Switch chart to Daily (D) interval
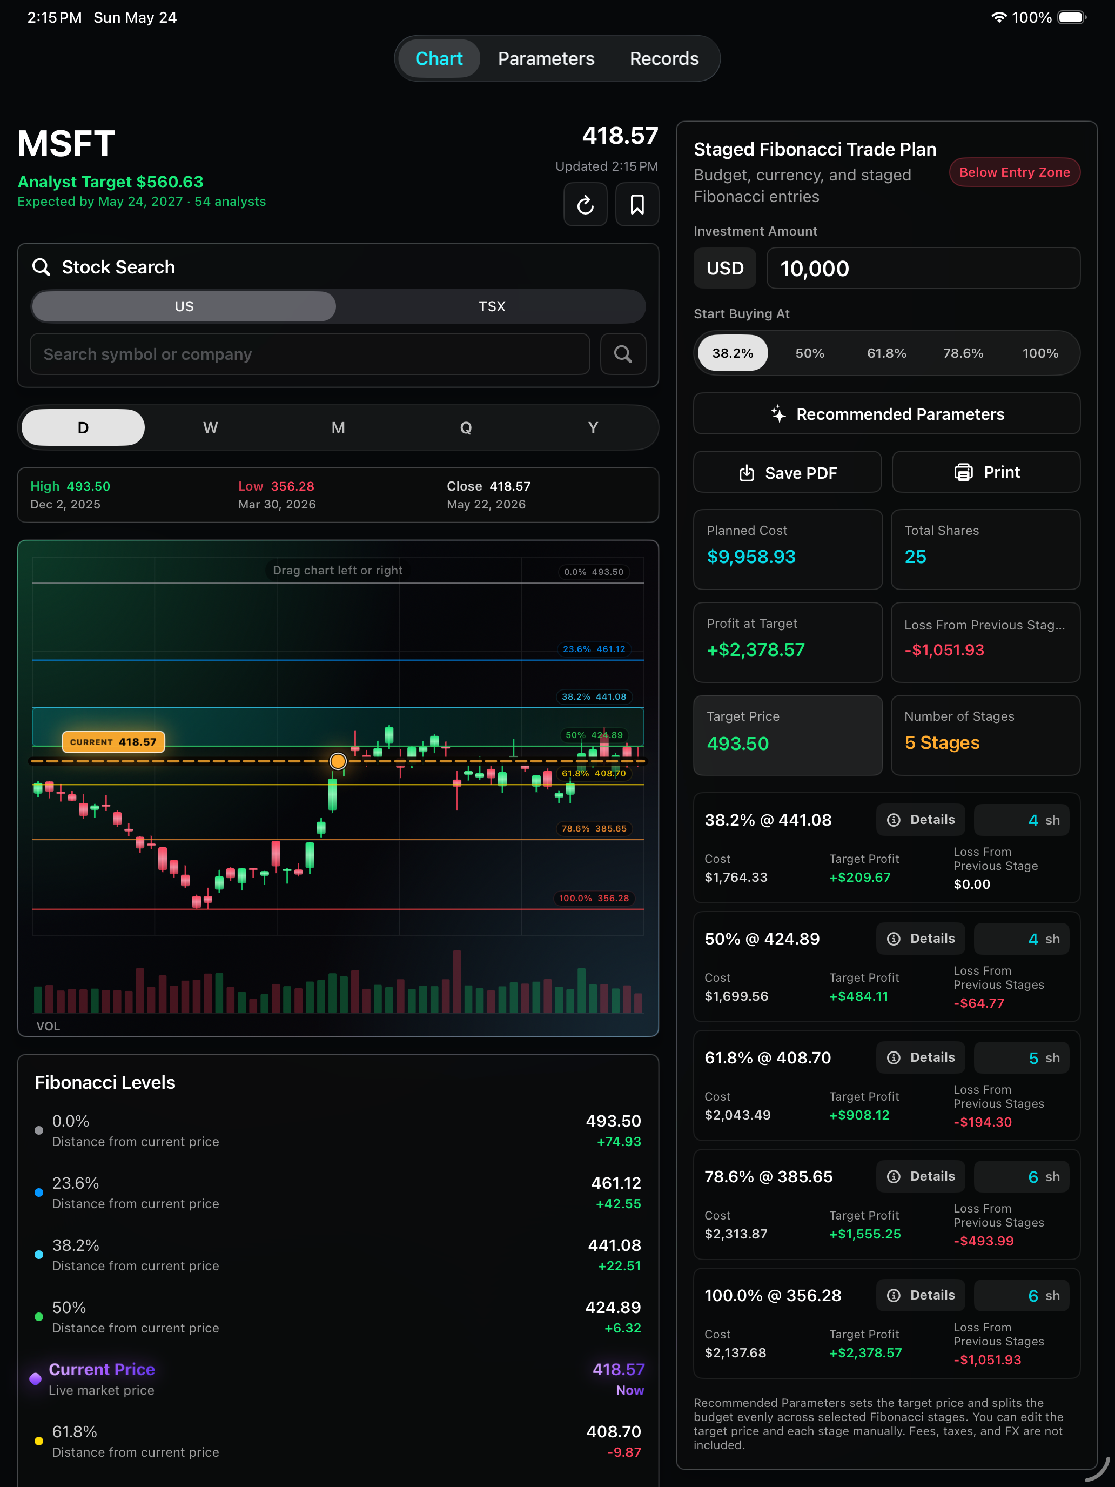The image size is (1115, 1487). [83, 427]
